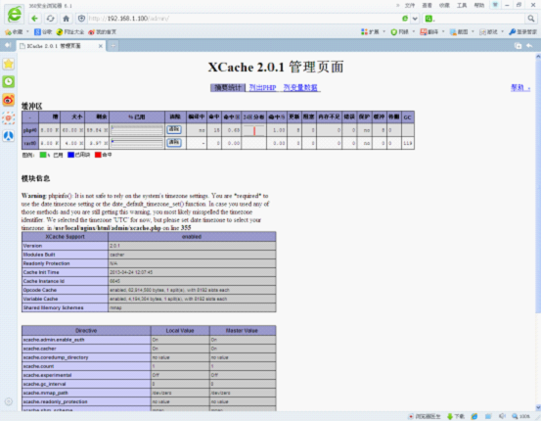Open the 谷歌 bookmark
Viewport: 541px width, 421px height.
43,32
